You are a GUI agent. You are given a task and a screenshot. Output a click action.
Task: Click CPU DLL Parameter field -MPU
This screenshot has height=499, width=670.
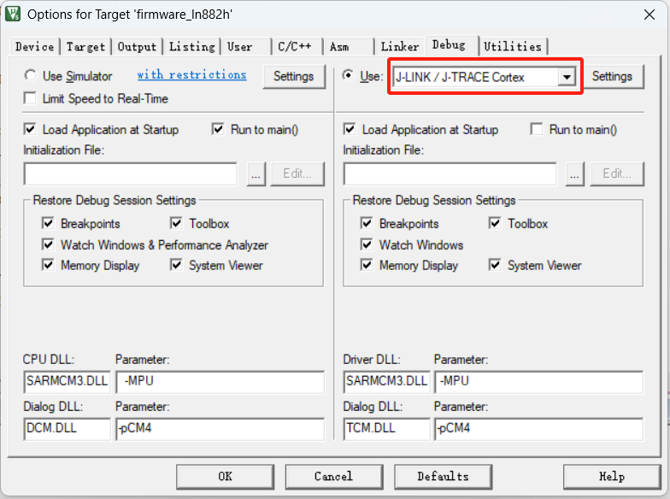(220, 382)
